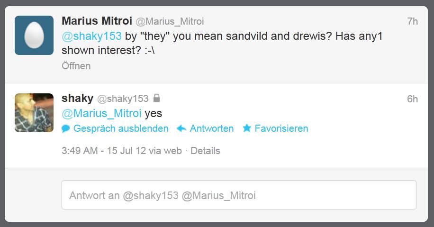Open the @Marius_Mitroi mention in reply
This screenshot has width=434, height=227.
point(101,113)
